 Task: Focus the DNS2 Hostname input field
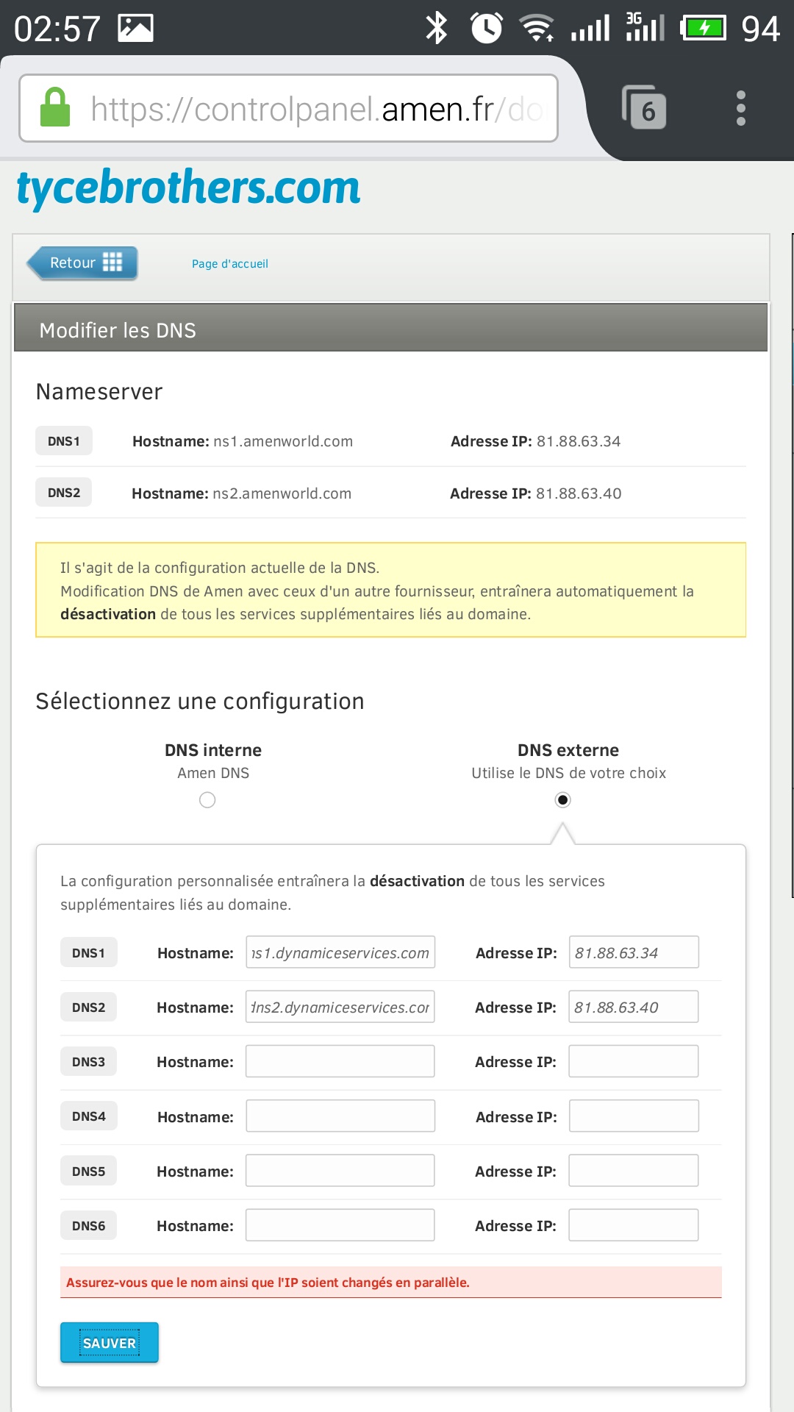(340, 1007)
